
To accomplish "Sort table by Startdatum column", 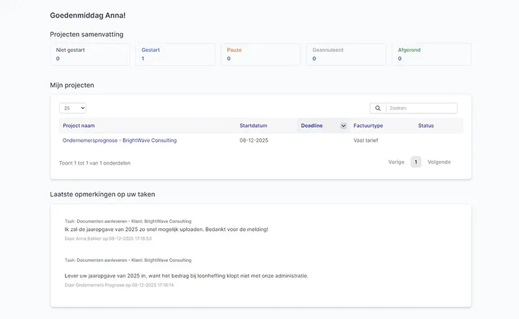I will click(x=253, y=126).
